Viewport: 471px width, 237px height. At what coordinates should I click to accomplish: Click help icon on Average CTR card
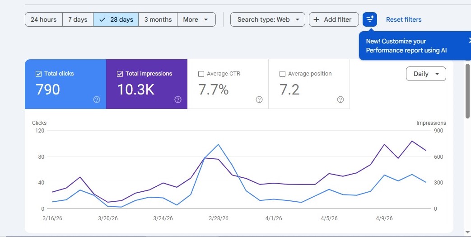click(x=259, y=100)
